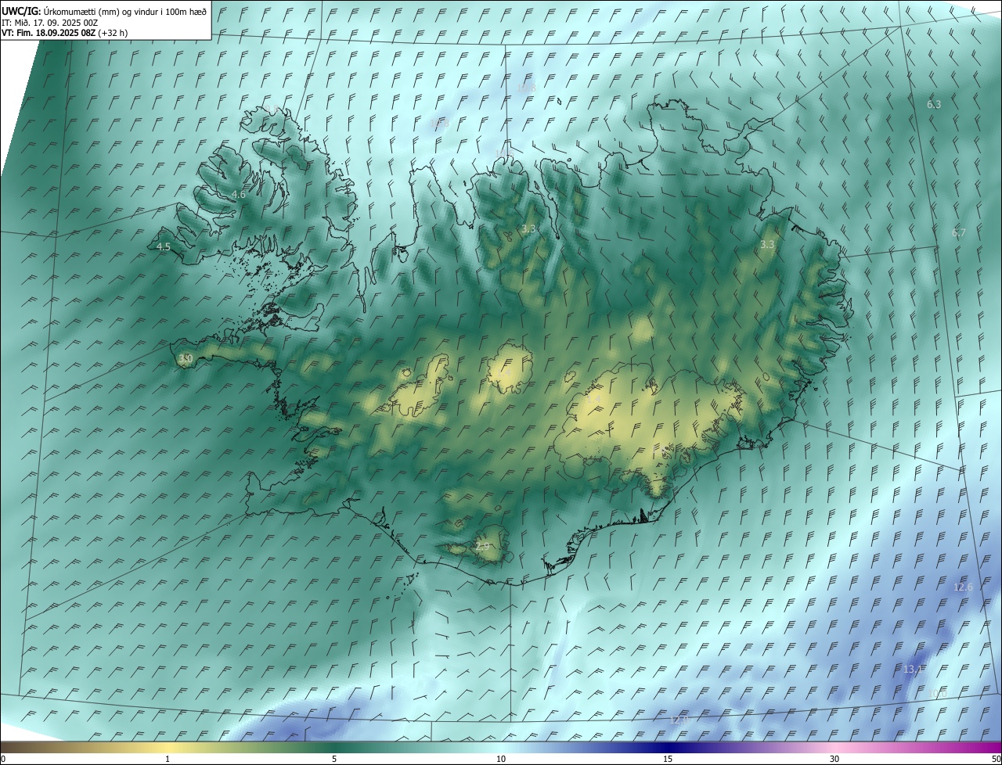Click the 15 tick on the color scale
This screenshot has height=765, width=1002.
click(x=668, y=759)
